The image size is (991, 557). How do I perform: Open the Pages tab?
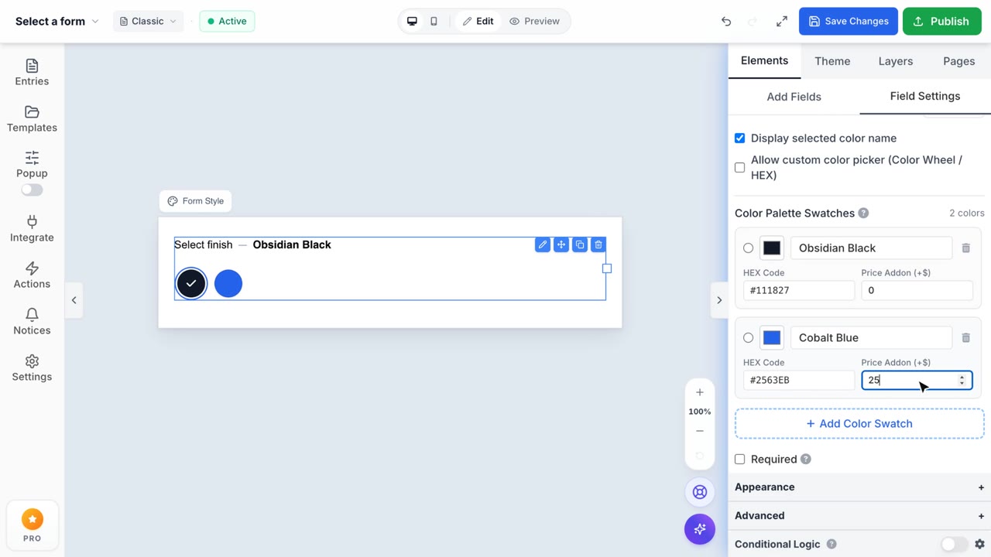(959, 61)
